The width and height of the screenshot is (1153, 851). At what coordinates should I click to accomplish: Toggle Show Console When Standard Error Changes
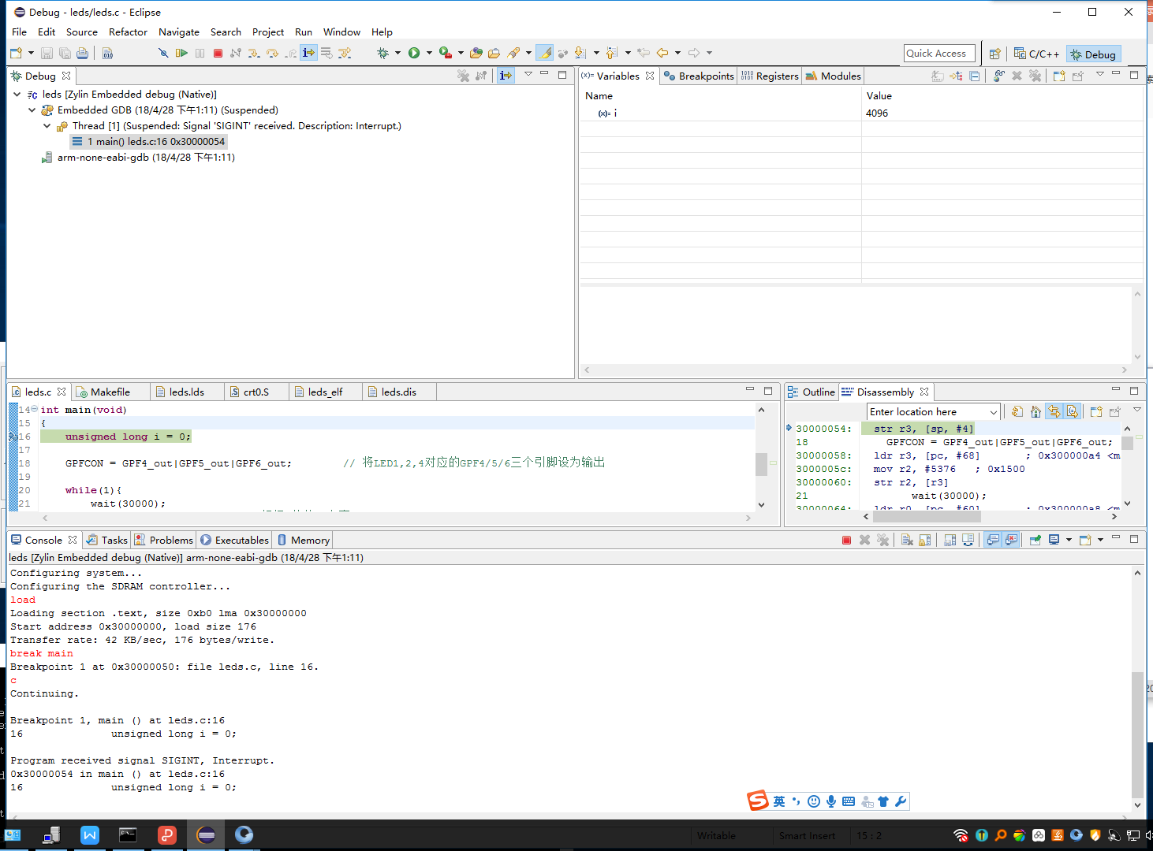(1012, 540)
